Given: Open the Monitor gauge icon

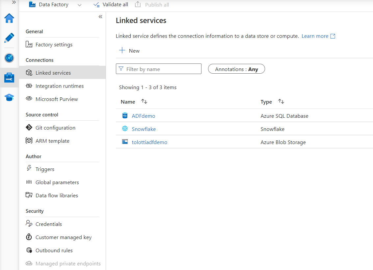Looking at the screenshot, I should (x=9, y=58).
